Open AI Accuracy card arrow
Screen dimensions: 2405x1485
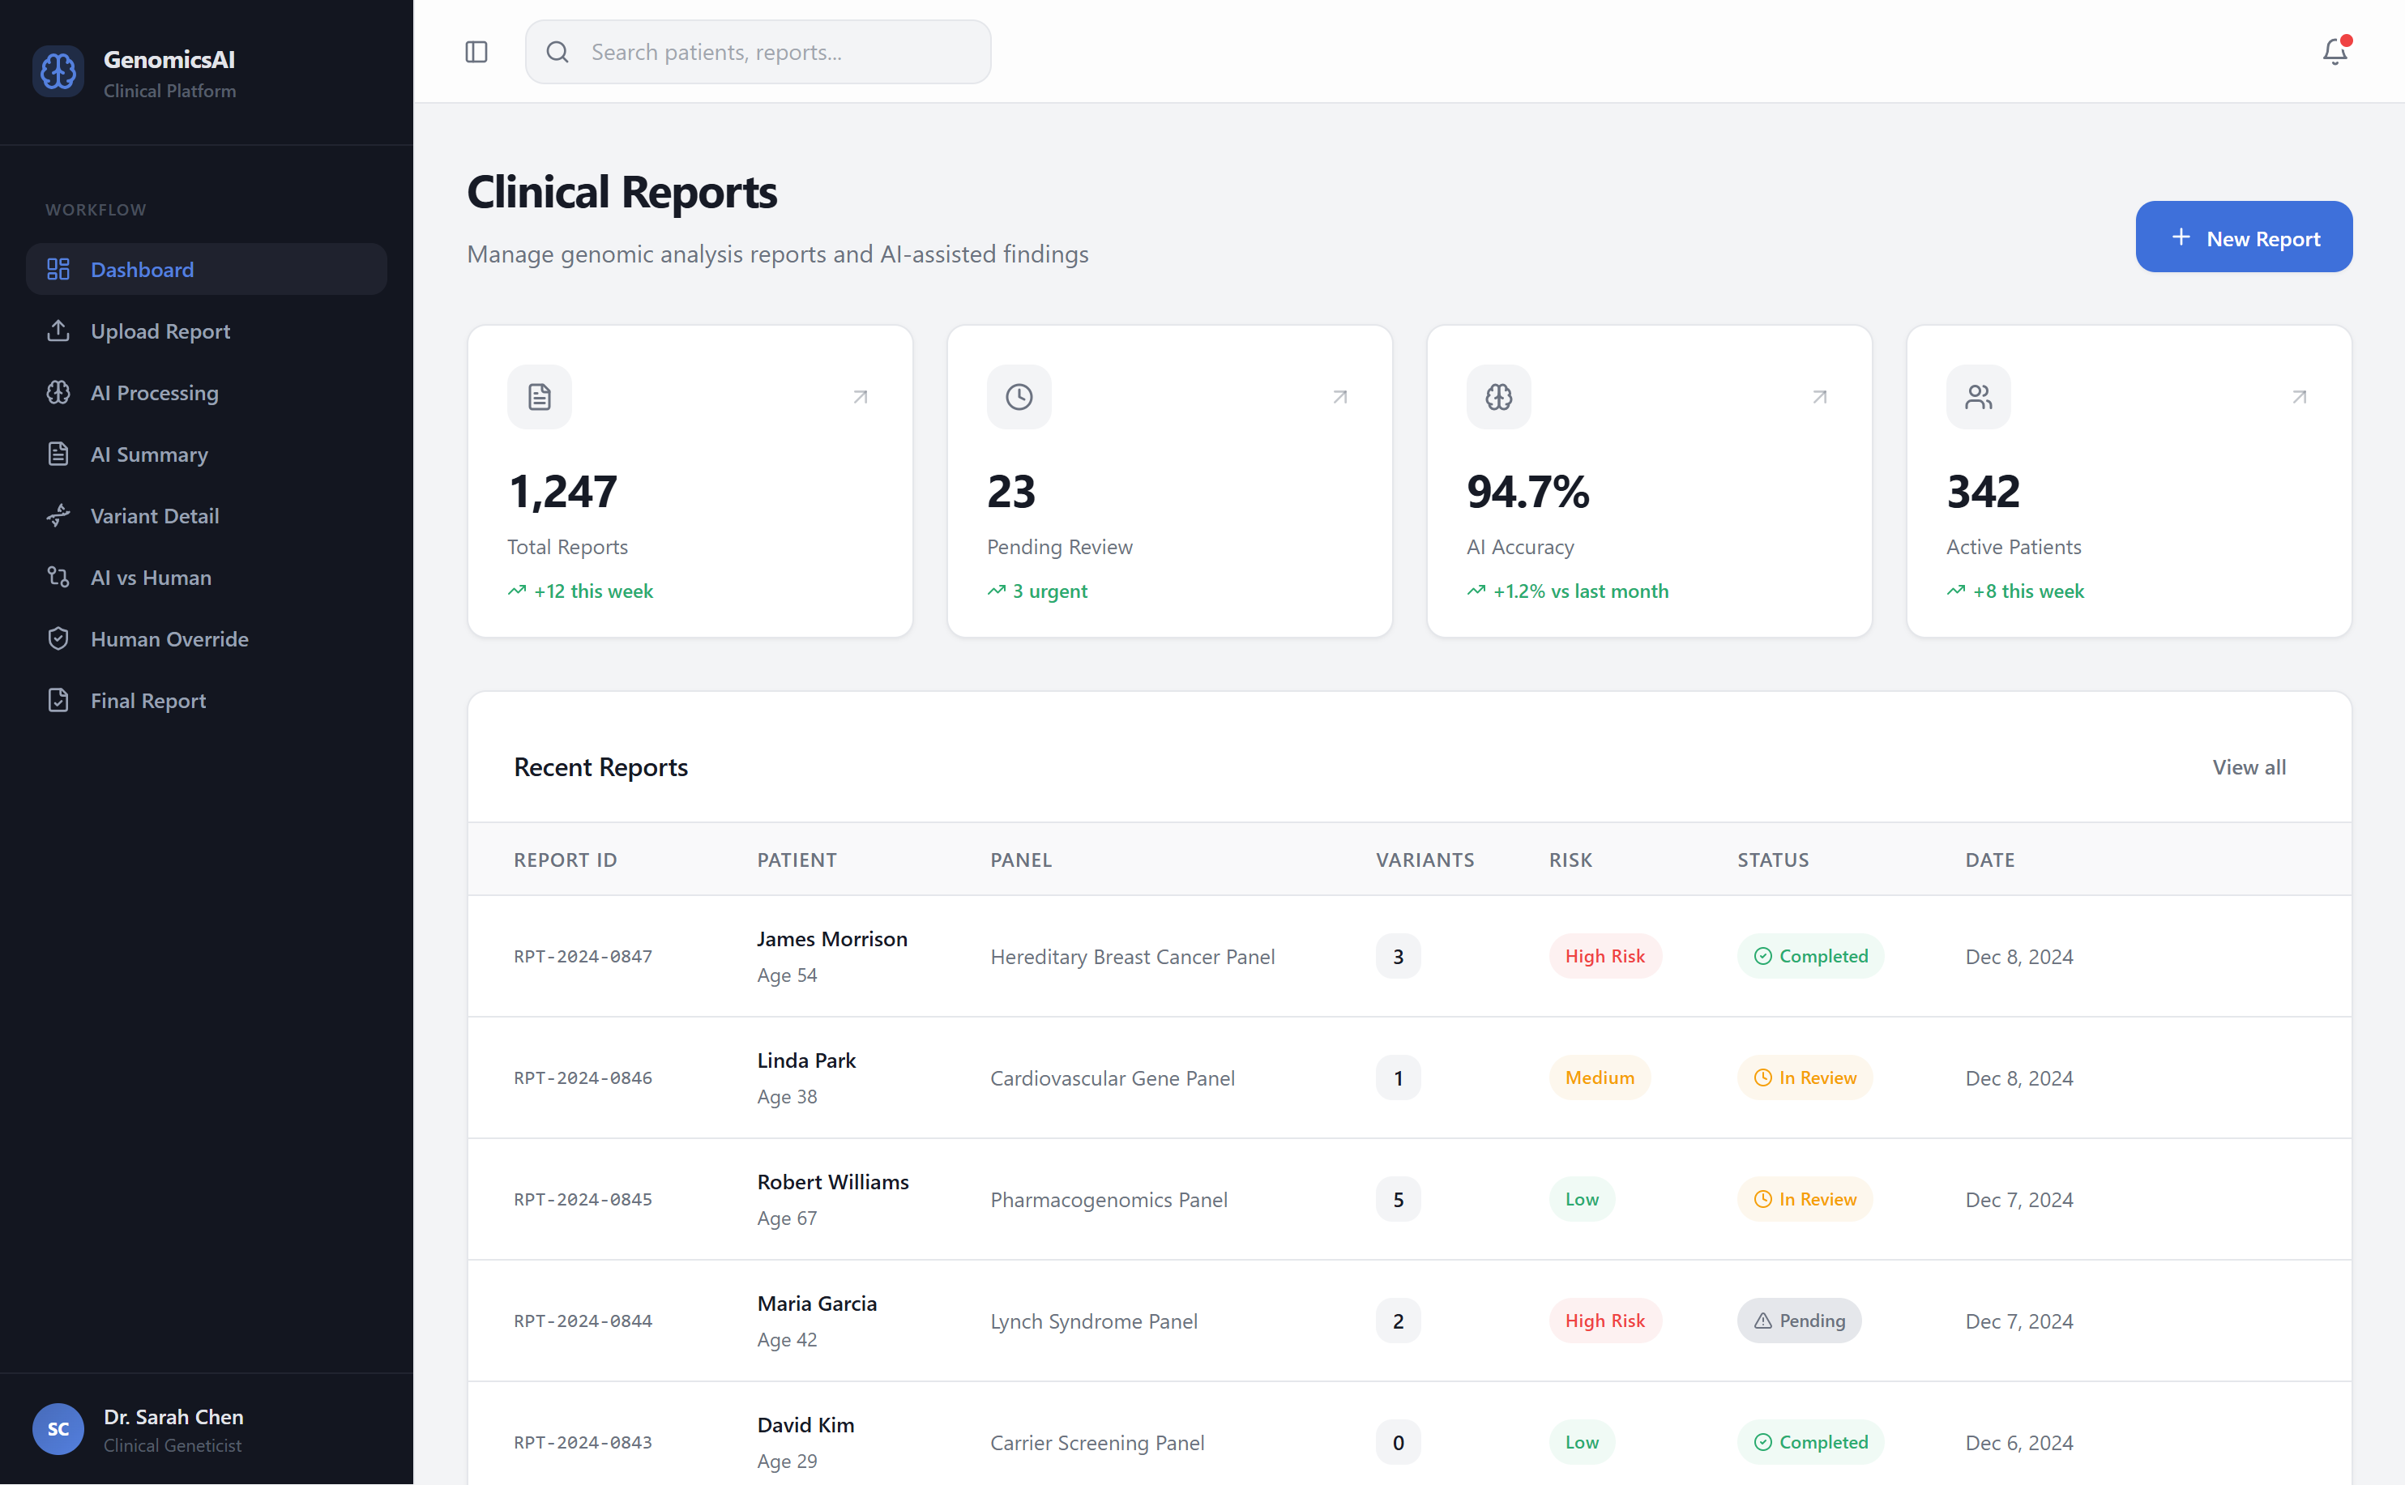click(1820, 397)
